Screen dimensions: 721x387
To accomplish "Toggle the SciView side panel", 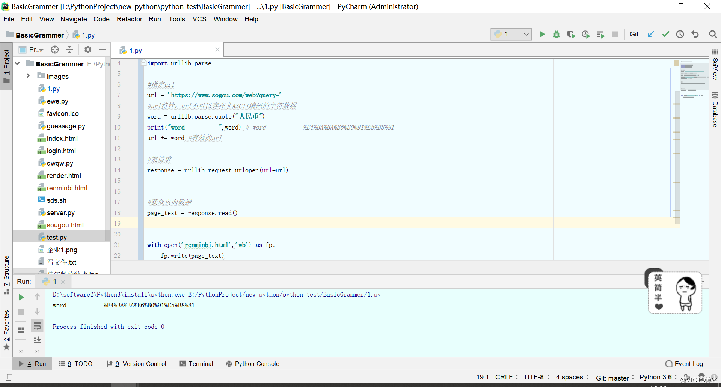I will [x=715, y=64].
